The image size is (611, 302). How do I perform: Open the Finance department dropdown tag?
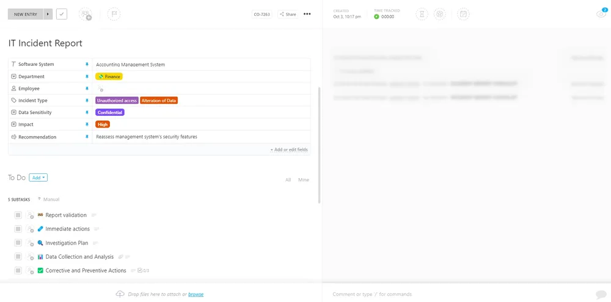[109, 77]
